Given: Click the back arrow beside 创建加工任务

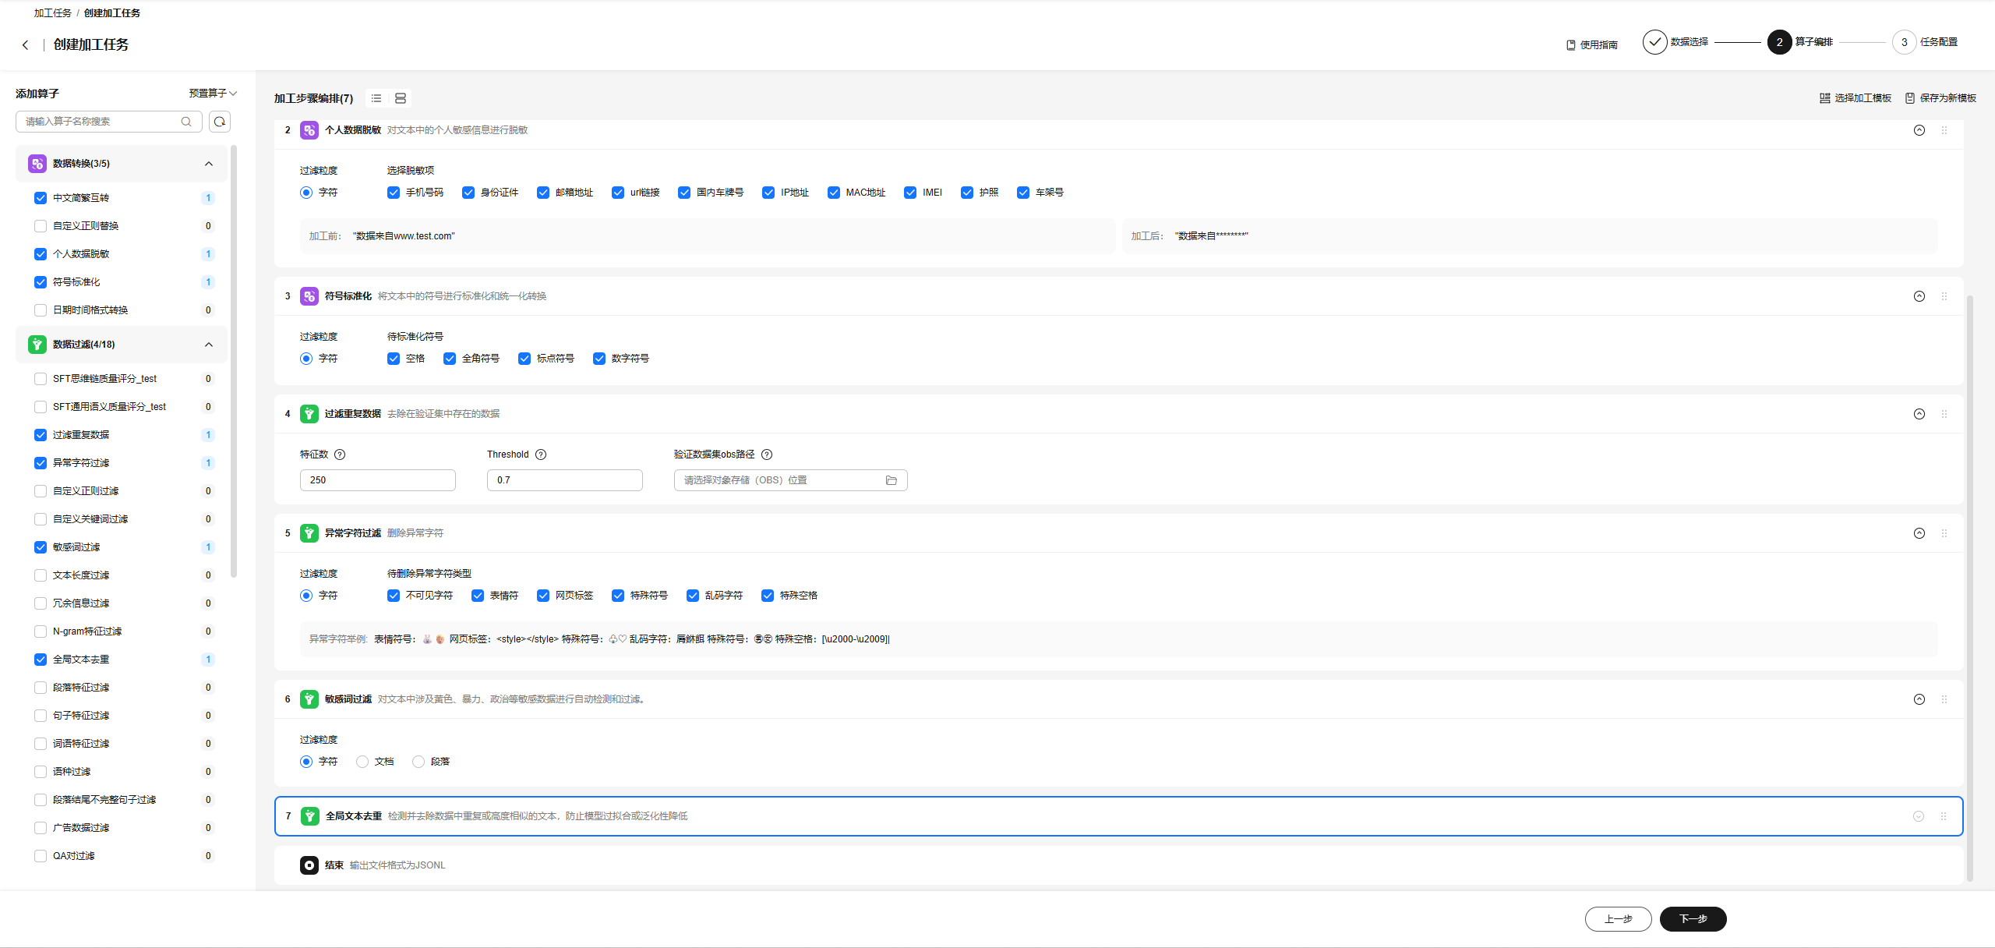Looking at the screenshot, I should pos(25,45).
